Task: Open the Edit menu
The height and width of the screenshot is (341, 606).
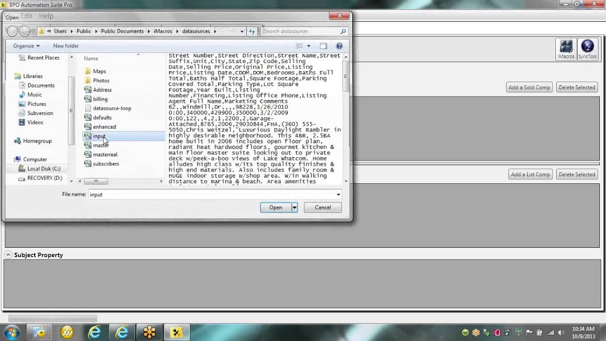Action: tap(27, 16)
